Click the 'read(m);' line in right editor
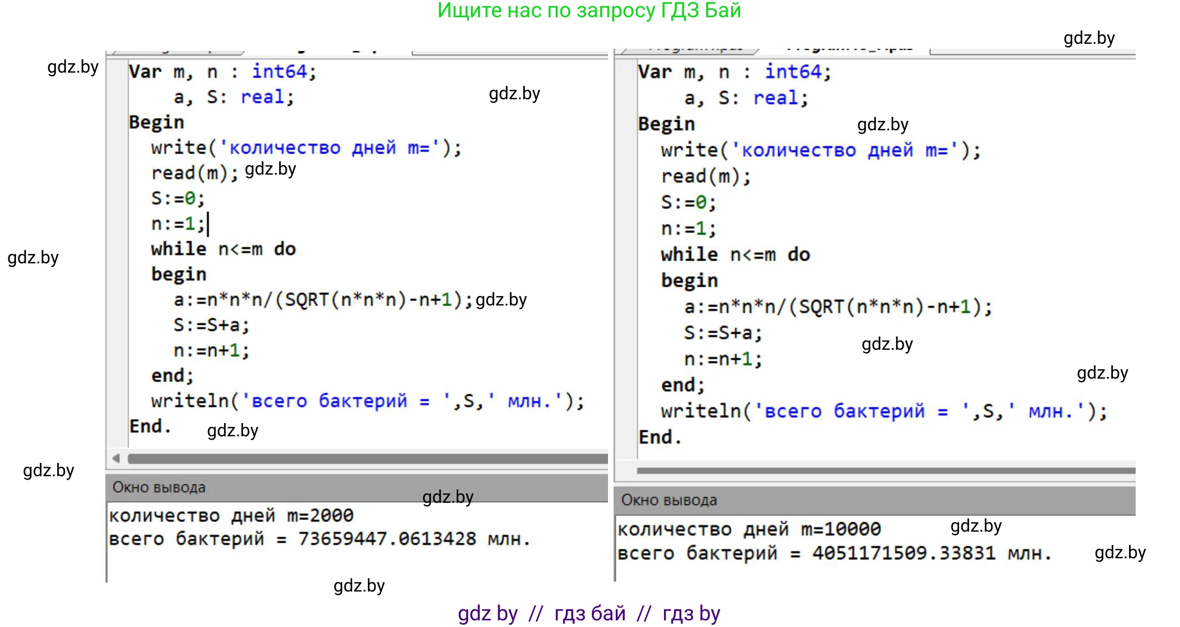1180x627 pixels. pos(705,177)
